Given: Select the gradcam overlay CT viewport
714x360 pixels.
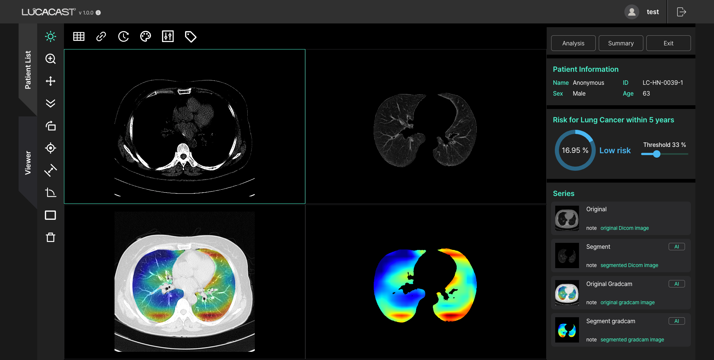Looking at the screenshot, I should tap(184, 282).
